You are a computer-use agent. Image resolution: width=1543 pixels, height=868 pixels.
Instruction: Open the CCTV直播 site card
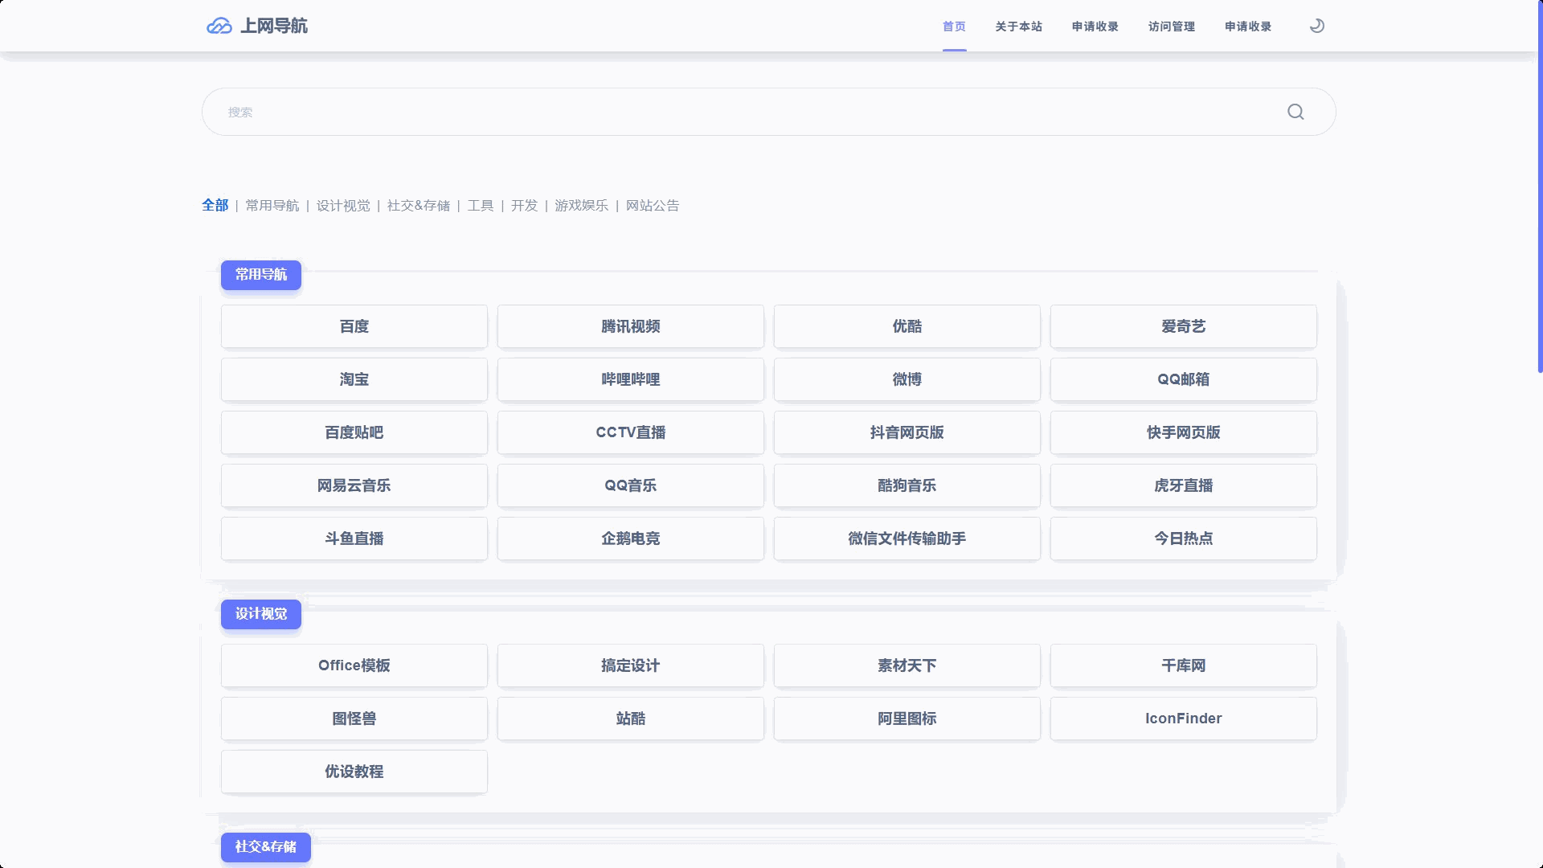pyautogui.click(x=631, y=432)
